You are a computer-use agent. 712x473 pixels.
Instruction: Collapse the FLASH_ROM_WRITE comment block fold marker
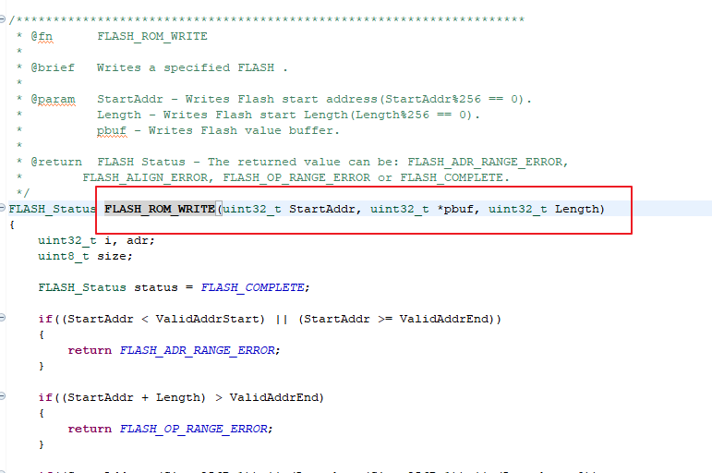2,19
